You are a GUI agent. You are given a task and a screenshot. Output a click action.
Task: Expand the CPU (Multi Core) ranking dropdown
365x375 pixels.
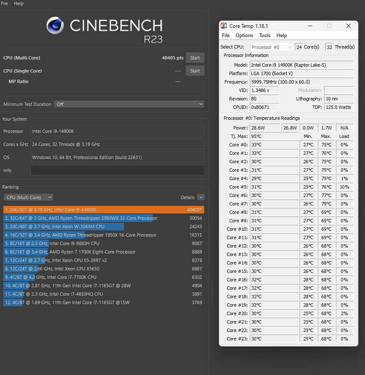click(x=28, y=197)
